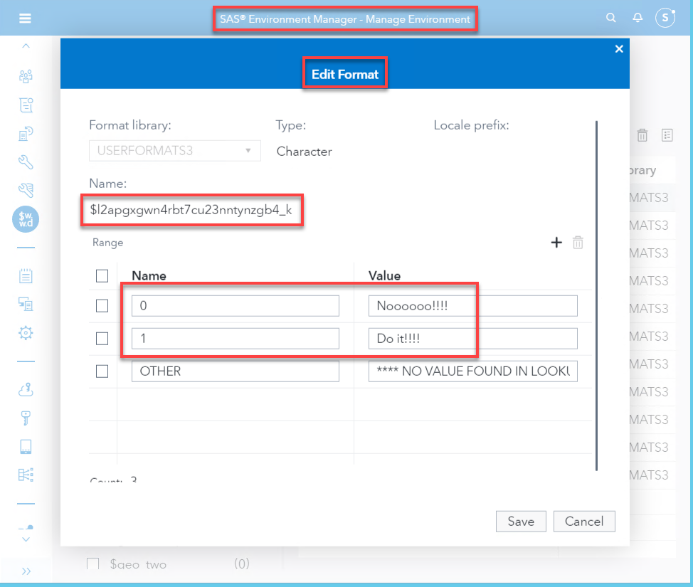Edit the range name field containing 1
The height and width of the screenshot is (587, 693).
pyautogui.click(x=235, y=339)
